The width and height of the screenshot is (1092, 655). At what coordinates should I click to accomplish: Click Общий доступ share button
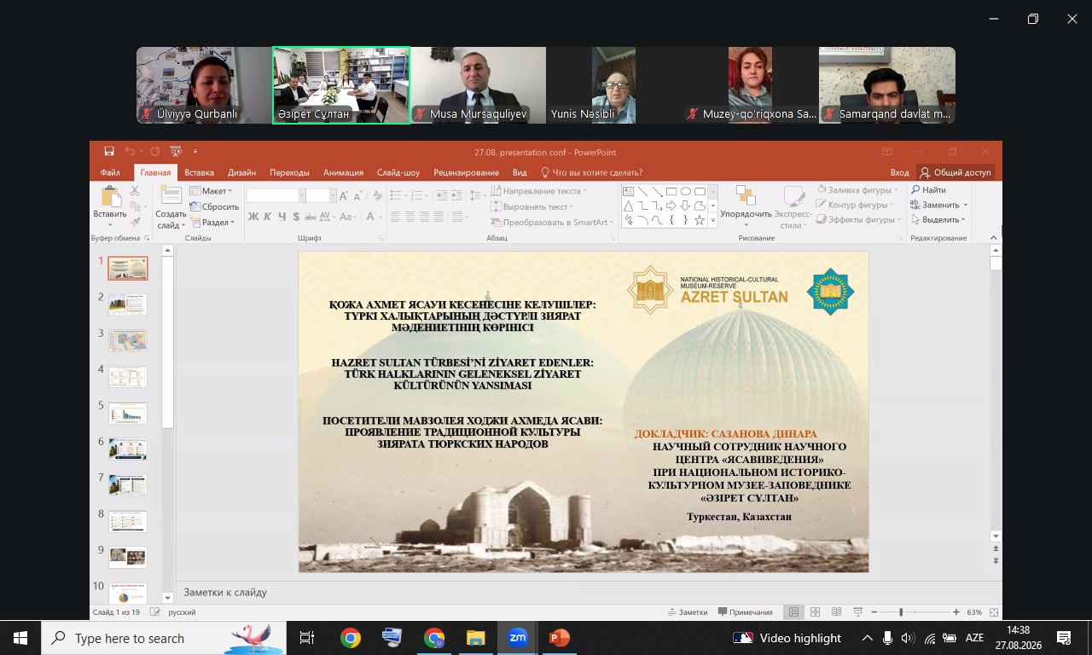955,172
